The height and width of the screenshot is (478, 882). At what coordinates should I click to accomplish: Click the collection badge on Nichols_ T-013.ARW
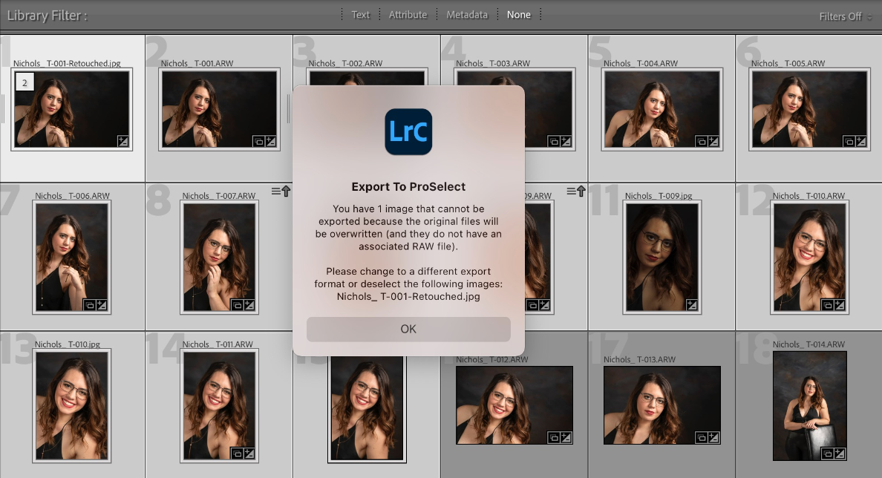[x=702, y=437]
